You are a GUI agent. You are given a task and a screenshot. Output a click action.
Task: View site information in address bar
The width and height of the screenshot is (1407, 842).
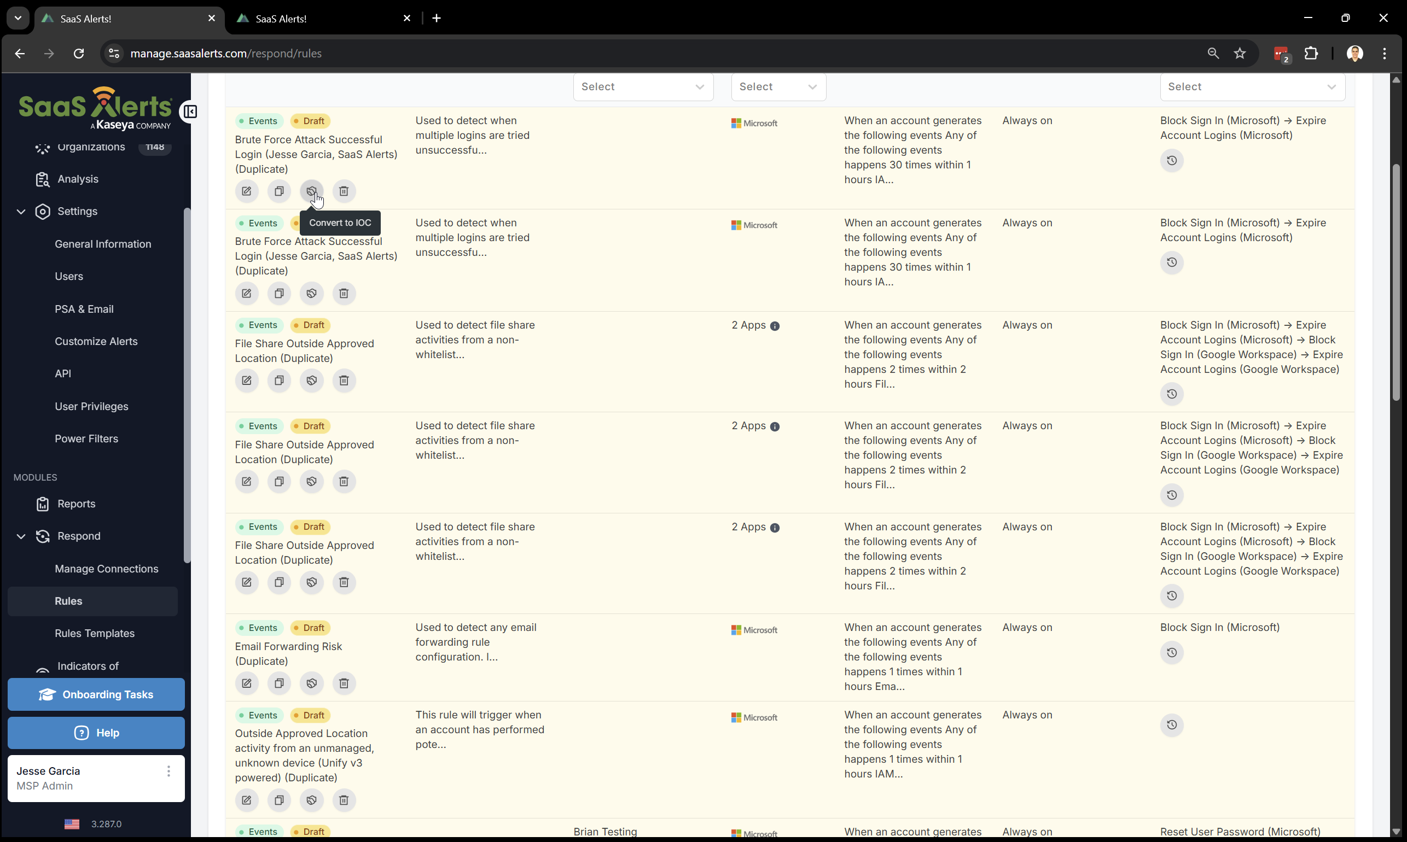(x=114, y=54)
